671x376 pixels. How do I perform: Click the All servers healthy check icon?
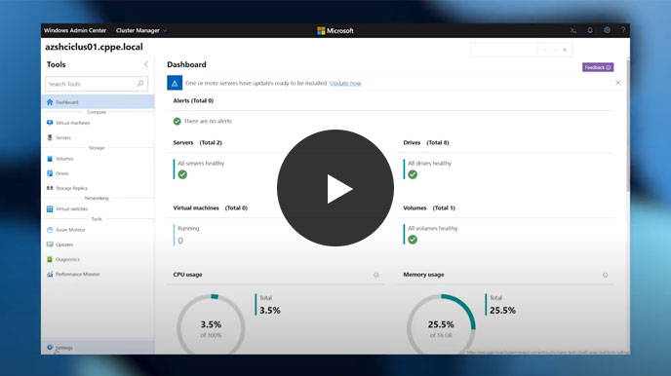182,174
